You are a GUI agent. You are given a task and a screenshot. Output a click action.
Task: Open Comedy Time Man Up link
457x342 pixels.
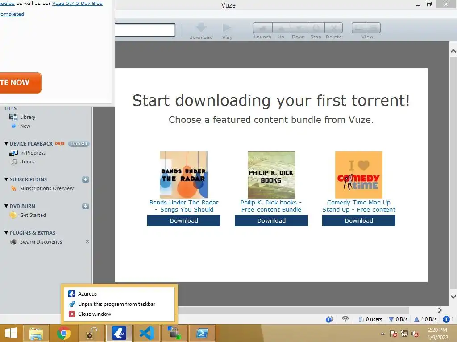358,206
